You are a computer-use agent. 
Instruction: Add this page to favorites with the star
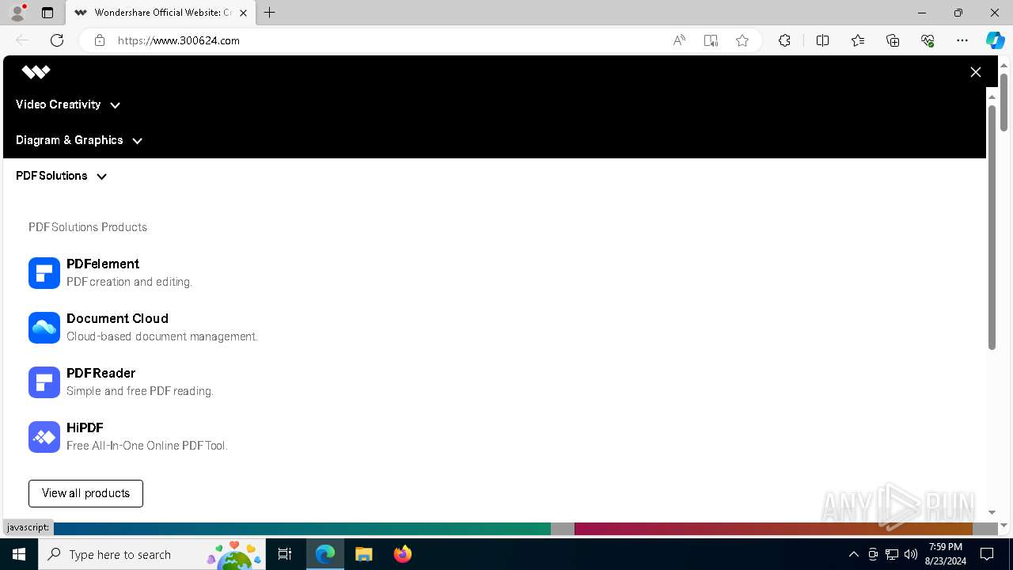tap(742, 40)
